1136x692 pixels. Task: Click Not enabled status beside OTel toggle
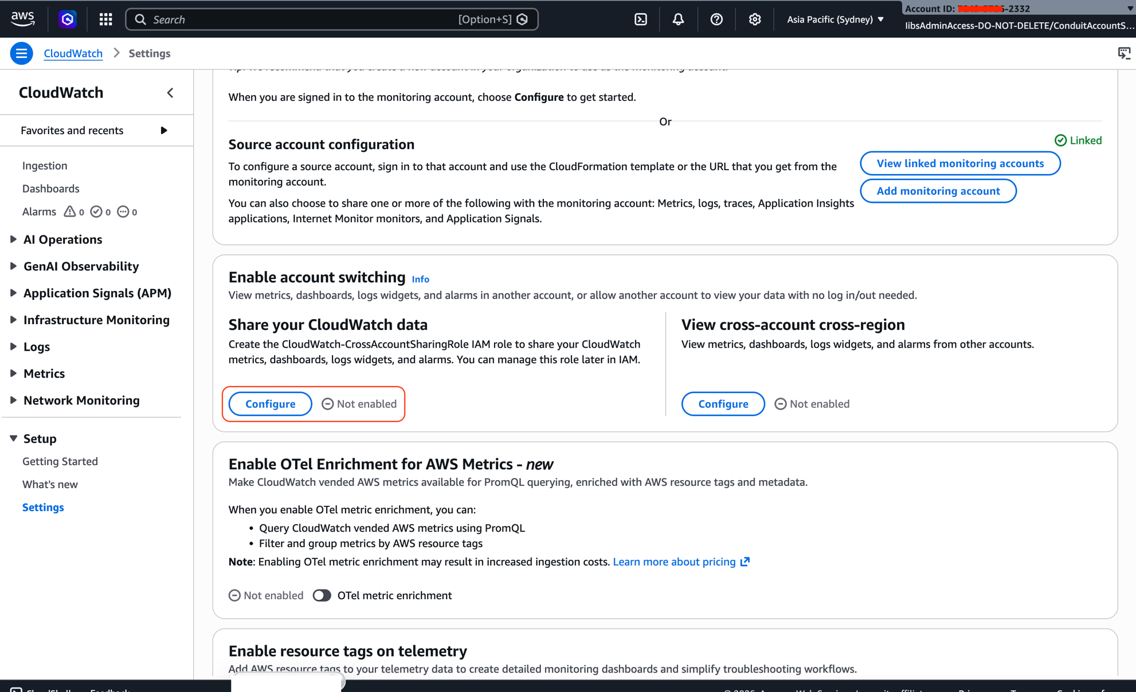(x=266, y=595)
